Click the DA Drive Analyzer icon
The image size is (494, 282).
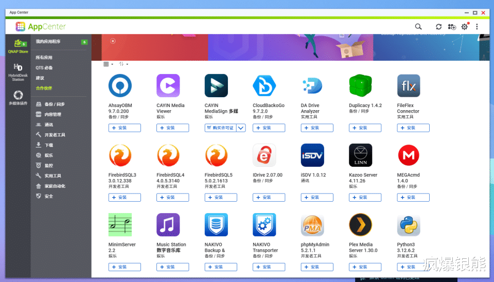(312, 86)
